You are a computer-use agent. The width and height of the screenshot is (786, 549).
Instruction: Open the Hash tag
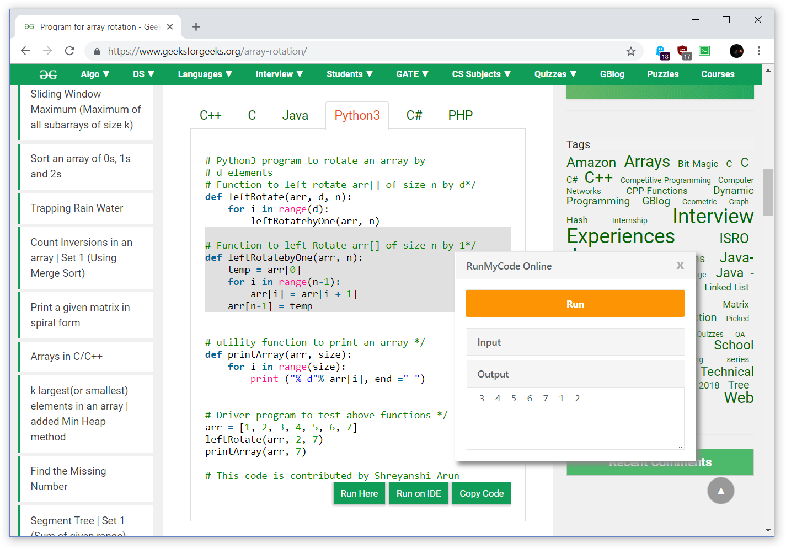[577, 220]
